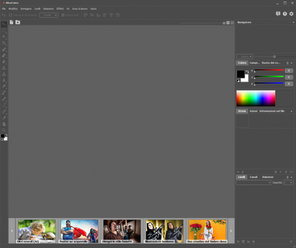Image resolution: width=296 pixels, height=248 pixels.
Task: Open the Modifica menu
Action: (13, 9)
